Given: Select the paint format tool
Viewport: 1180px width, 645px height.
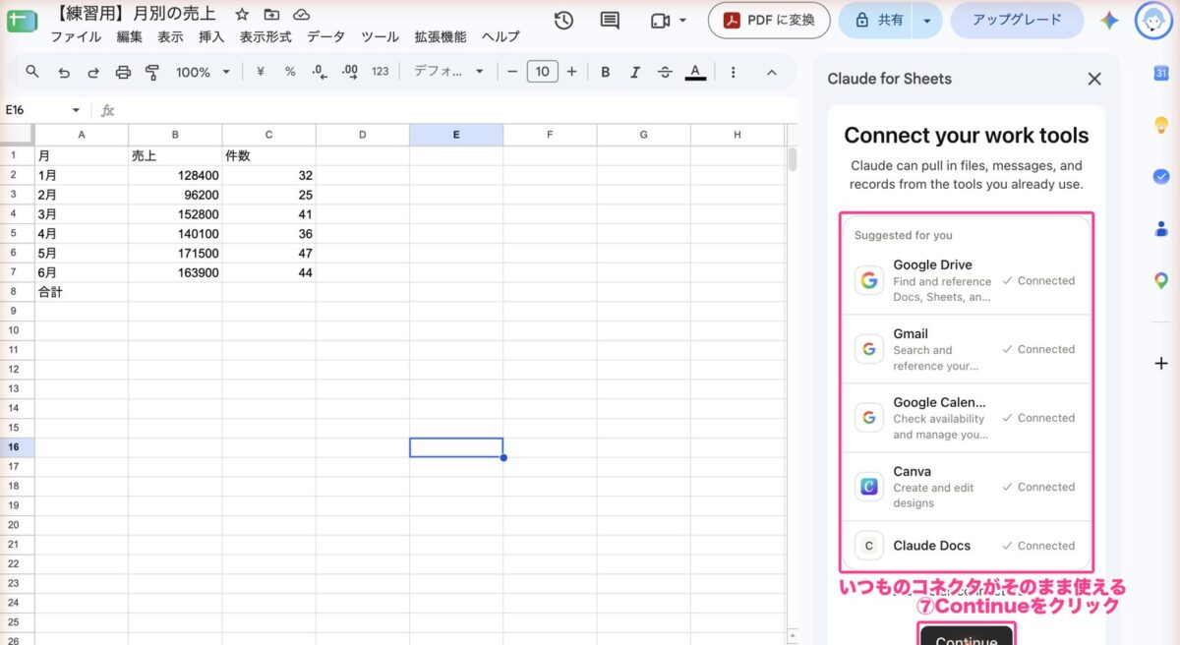Looking at the screenshot, I should (152, 72).
